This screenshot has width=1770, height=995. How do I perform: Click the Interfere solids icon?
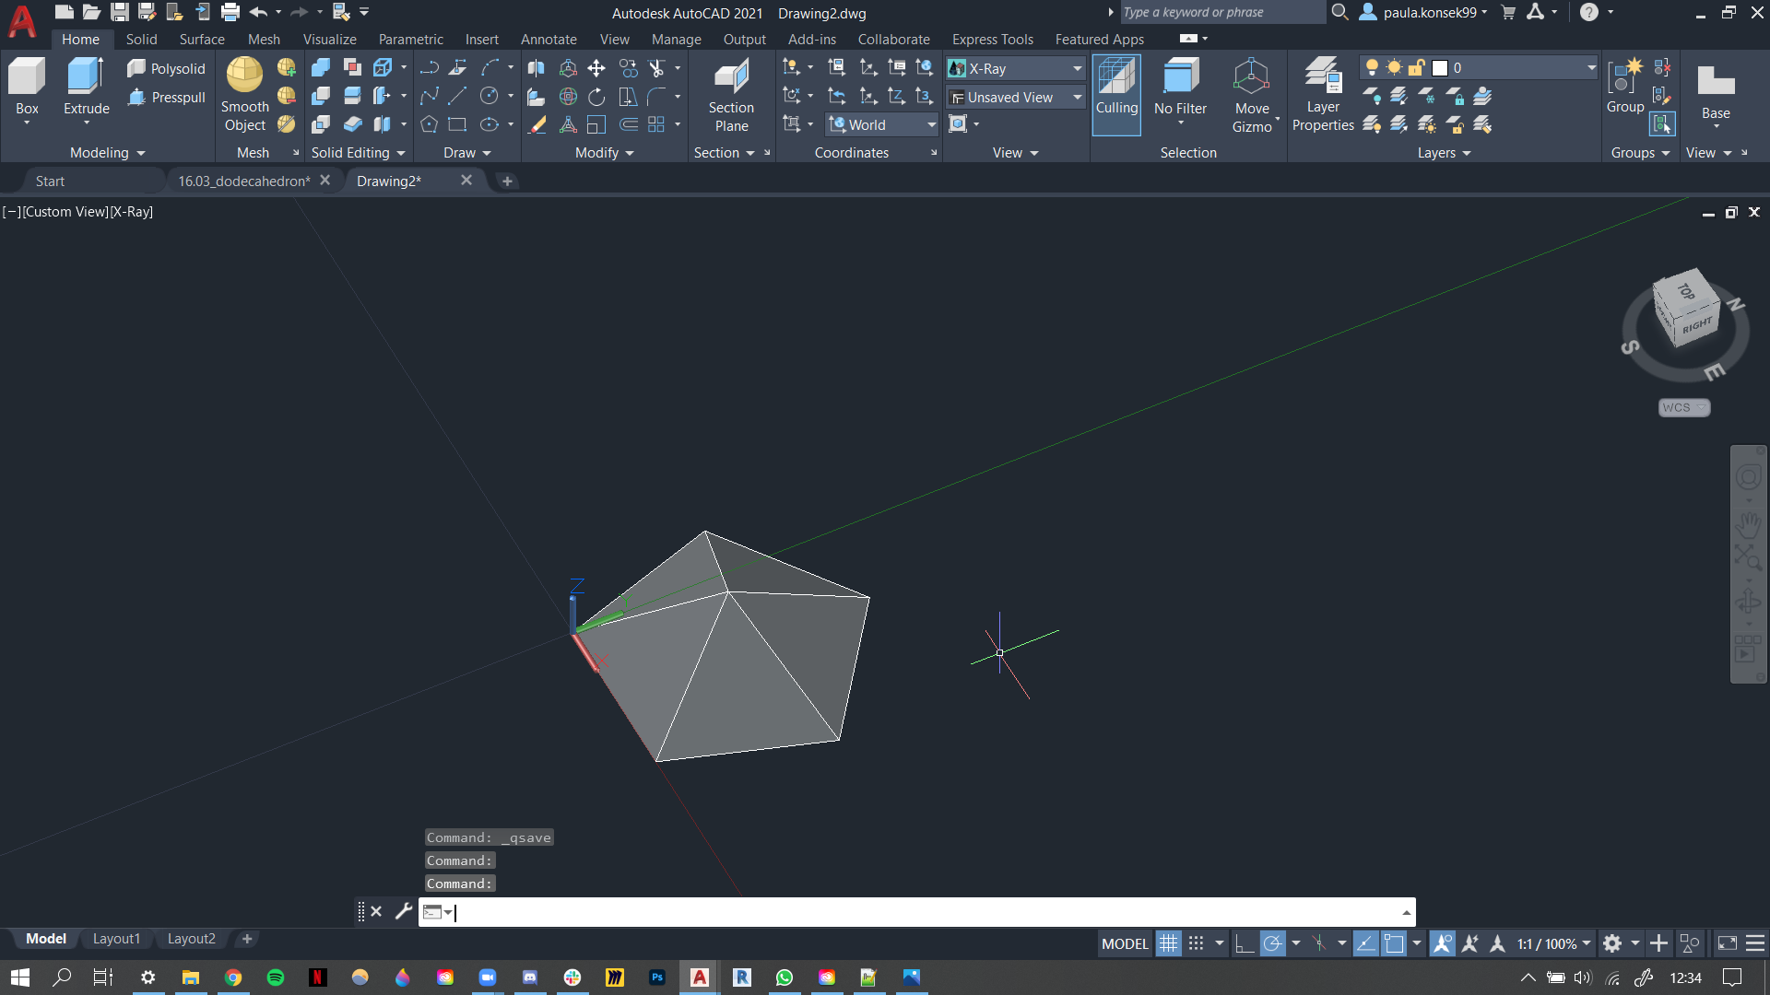(x=352, y=67)
